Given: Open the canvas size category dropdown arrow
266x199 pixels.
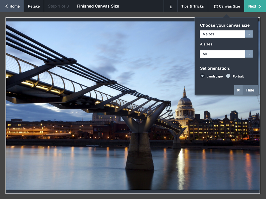Looking at the screenshot, I should pyautogui.click(x=249, y=34).
